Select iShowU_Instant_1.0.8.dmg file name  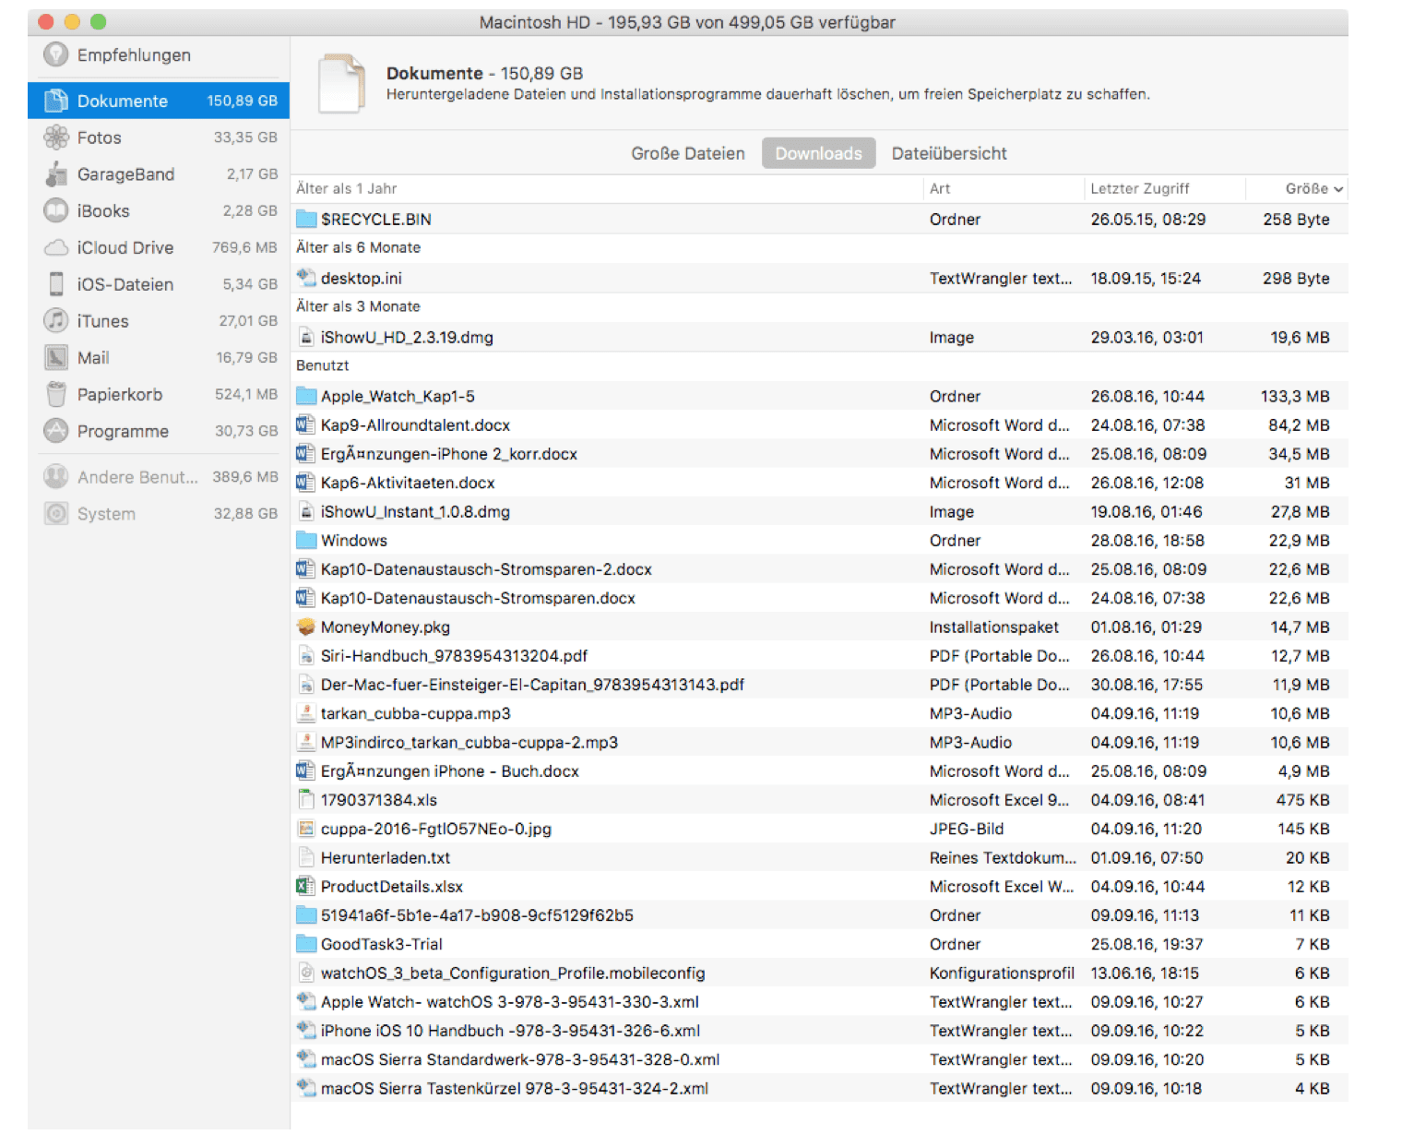[415, 511]
